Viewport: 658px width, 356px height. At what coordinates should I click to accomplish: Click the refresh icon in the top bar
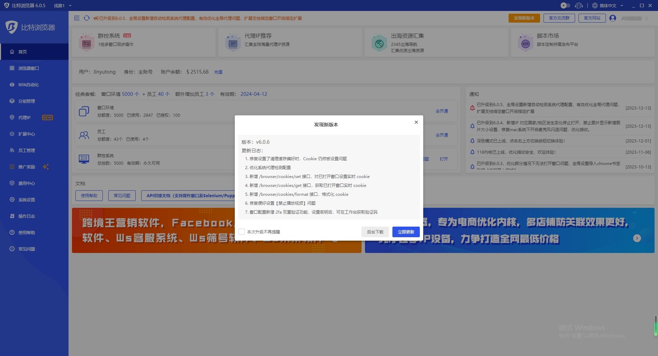[86, 18]
